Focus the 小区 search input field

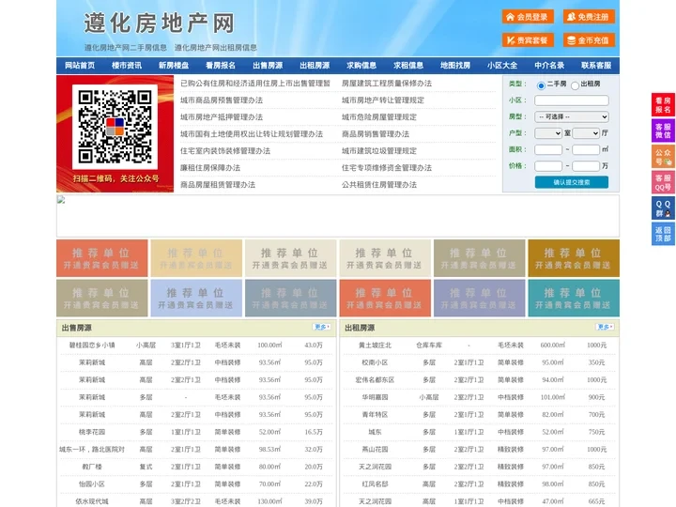(x=572, y=100)
